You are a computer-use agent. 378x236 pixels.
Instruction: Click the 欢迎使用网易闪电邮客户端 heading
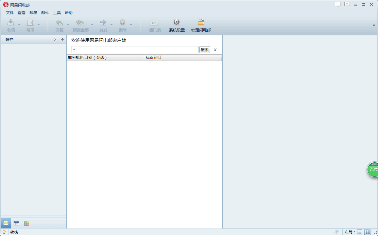point(99,40)
